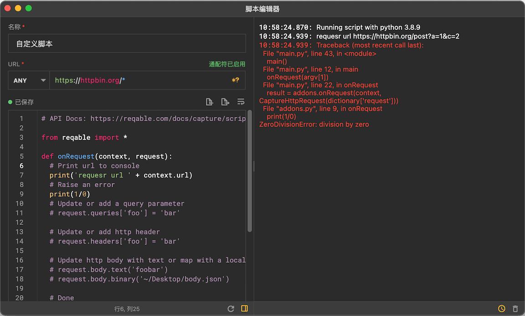The image size is (525, 316).
Task: Click the '# Done' comment on line 20
Action: (62, 298)
